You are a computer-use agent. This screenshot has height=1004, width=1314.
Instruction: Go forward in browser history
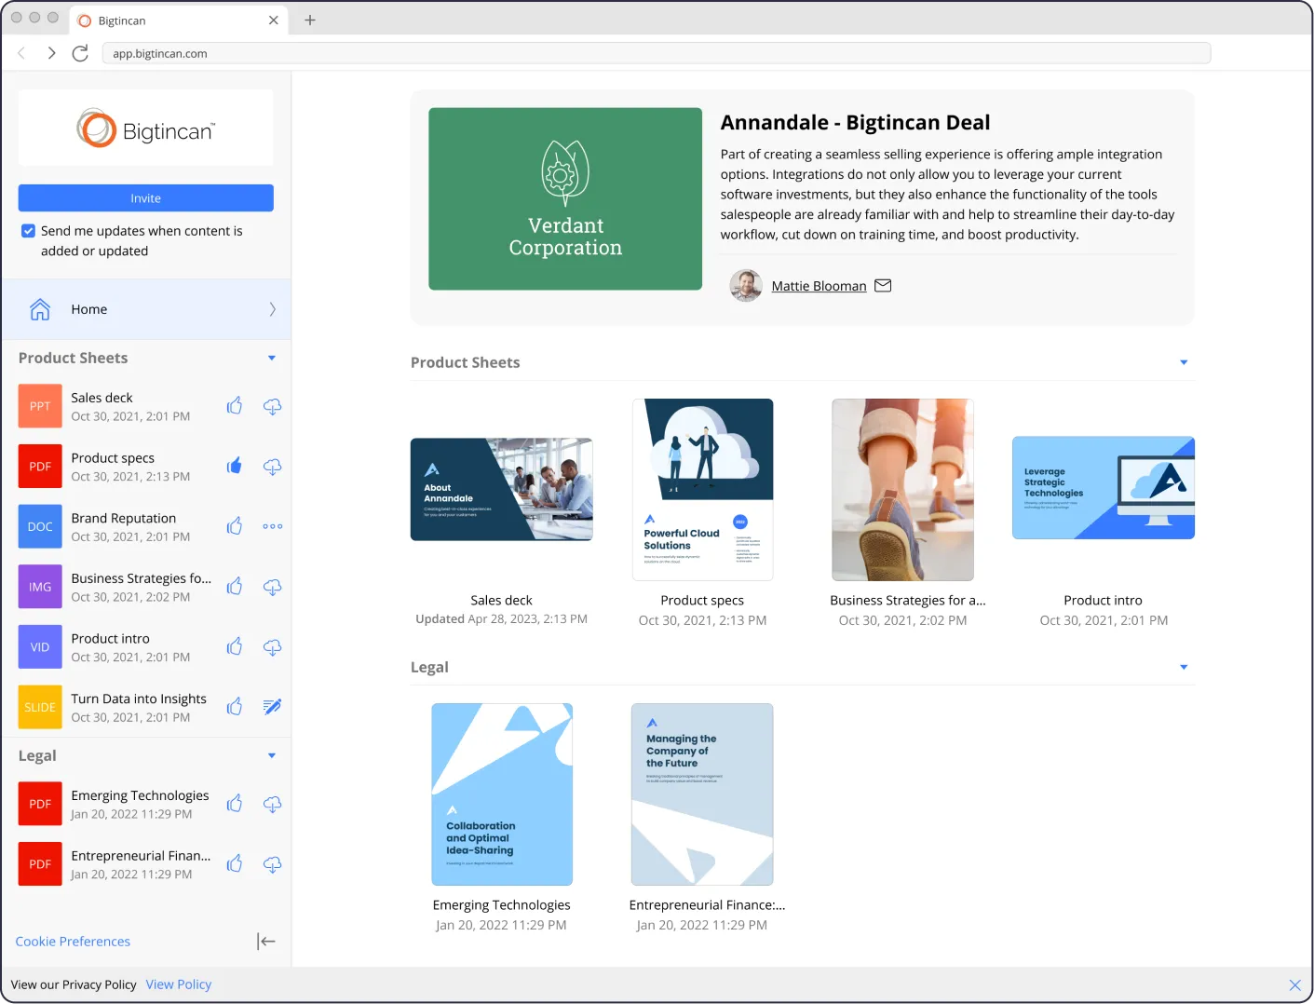pos(51,53)
